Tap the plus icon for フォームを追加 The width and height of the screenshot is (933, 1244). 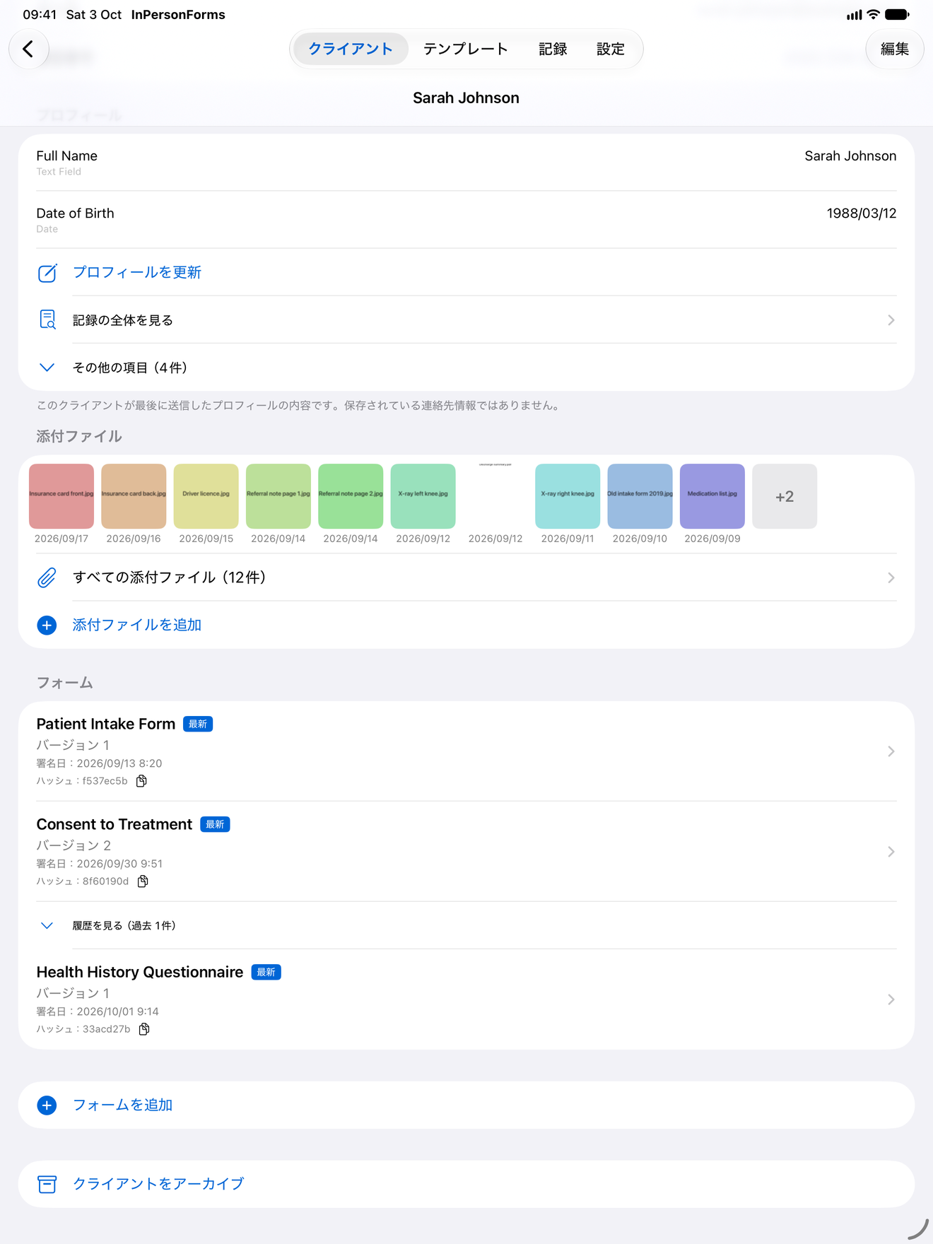pos(47,1105)
